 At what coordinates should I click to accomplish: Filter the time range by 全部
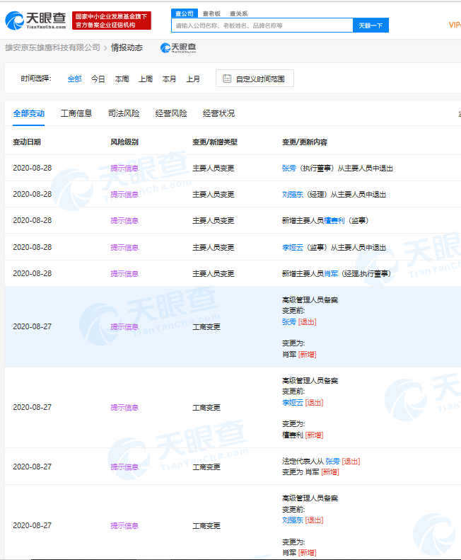click(74, 79)
